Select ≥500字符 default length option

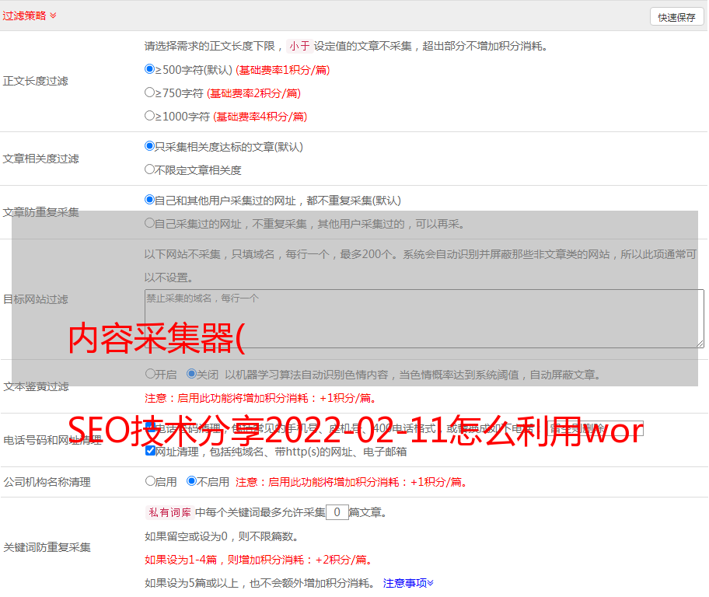pyautogui.click(x=149, y=69)
